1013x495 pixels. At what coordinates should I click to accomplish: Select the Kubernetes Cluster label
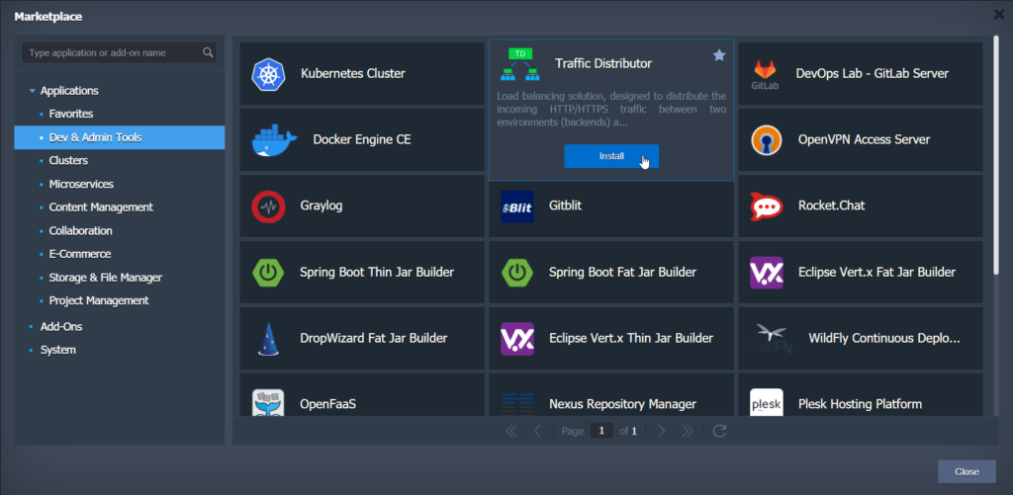[x=353, y=73]
